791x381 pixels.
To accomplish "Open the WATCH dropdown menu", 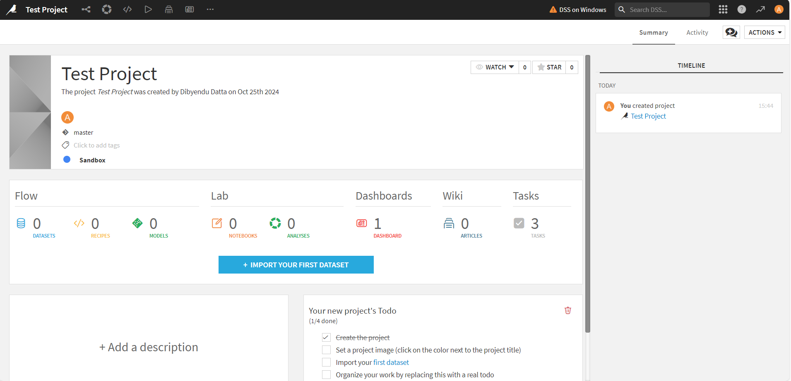I will (495, 67).
